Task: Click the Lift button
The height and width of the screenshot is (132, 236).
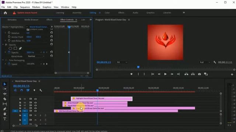Action: click(186, 74)
